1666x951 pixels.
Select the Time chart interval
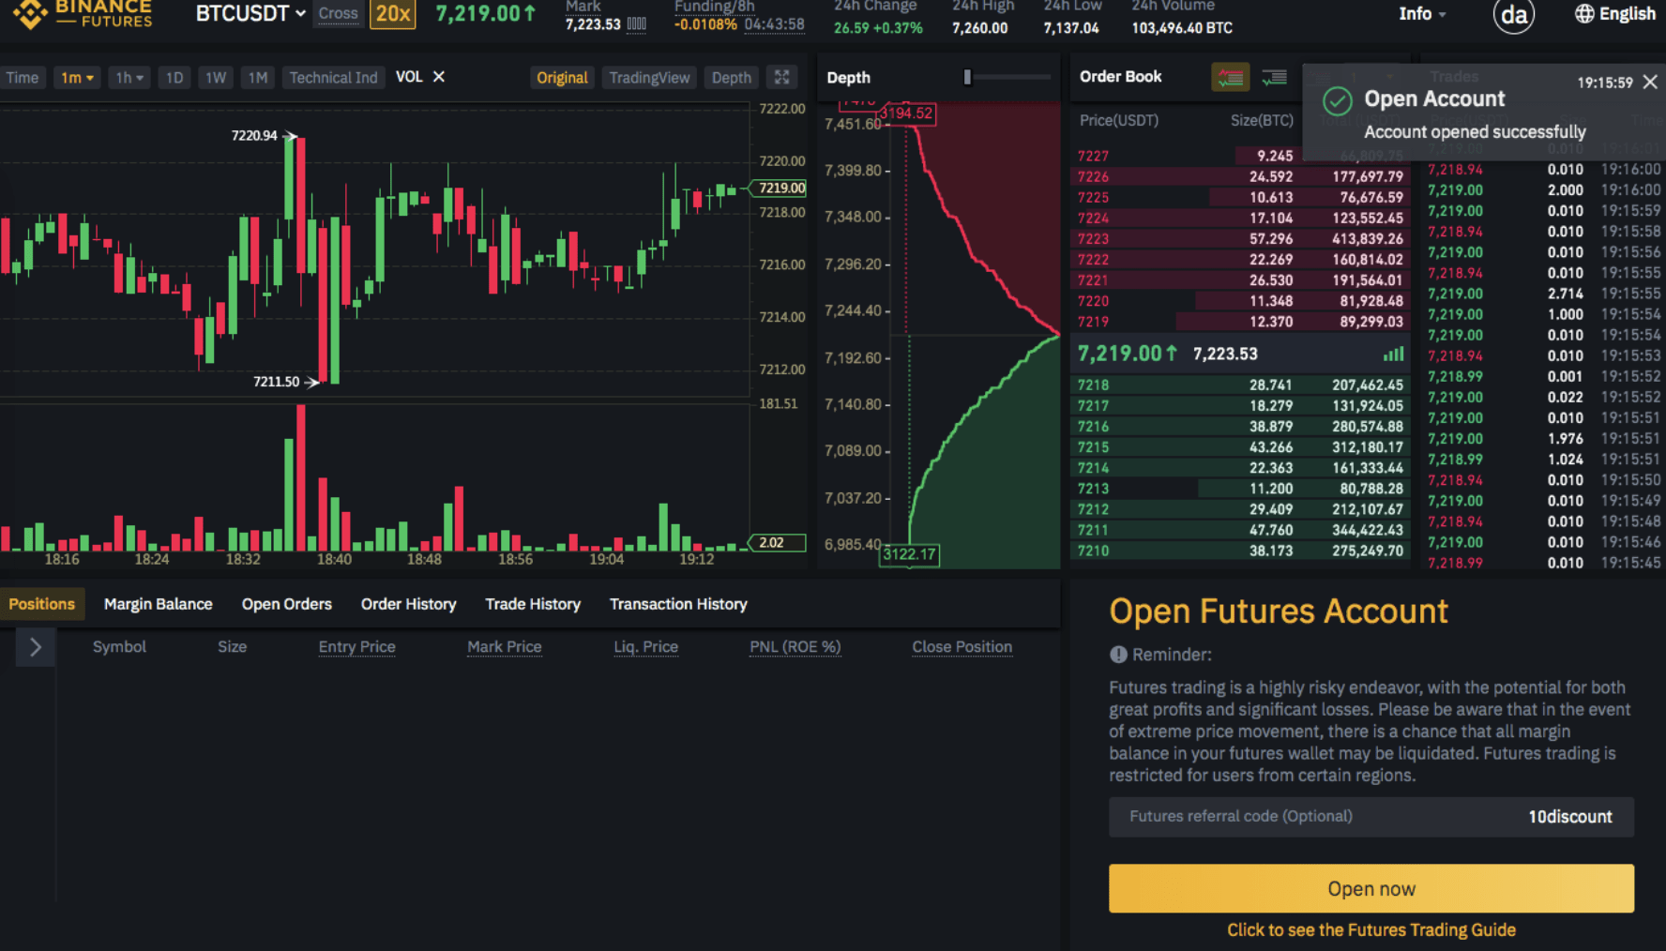click(x=23, y=78)
